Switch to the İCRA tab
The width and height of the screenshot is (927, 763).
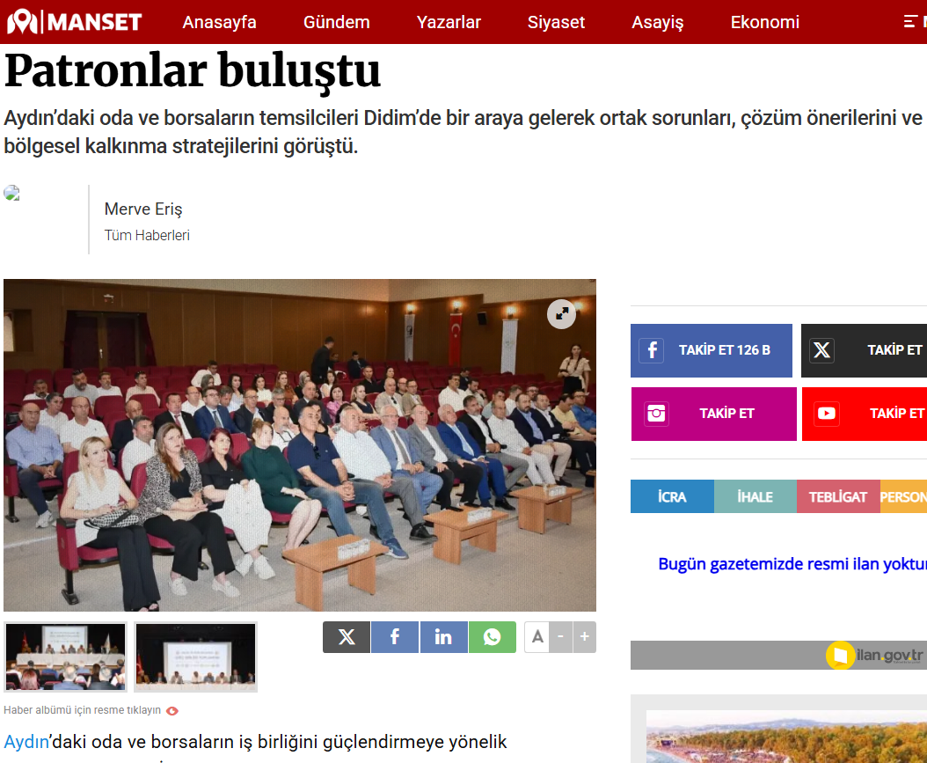pyautogui.click(x=672, y=496)
